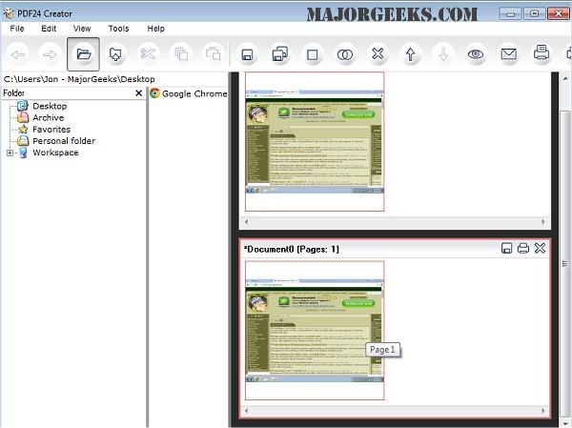
Task: Expand the Workspace tree node
Action: [10, 153]
